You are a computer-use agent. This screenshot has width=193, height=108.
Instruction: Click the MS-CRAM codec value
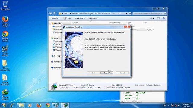coord(141,93)
